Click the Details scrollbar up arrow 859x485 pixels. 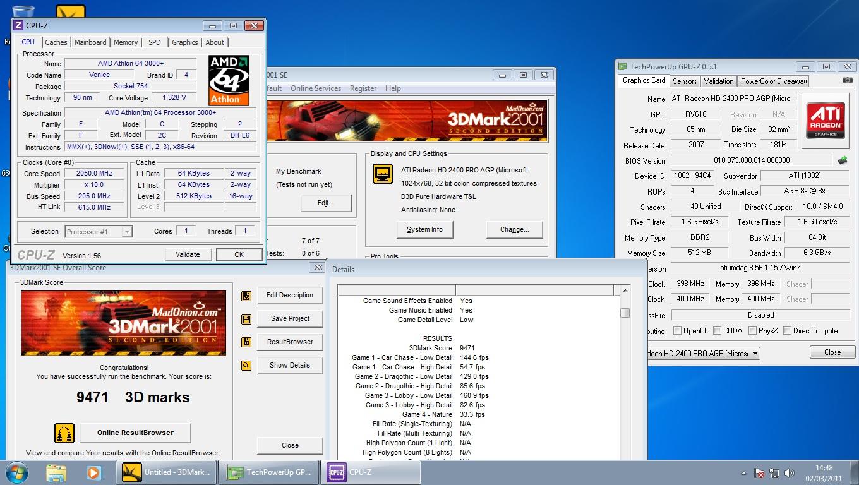pos(625,290)
